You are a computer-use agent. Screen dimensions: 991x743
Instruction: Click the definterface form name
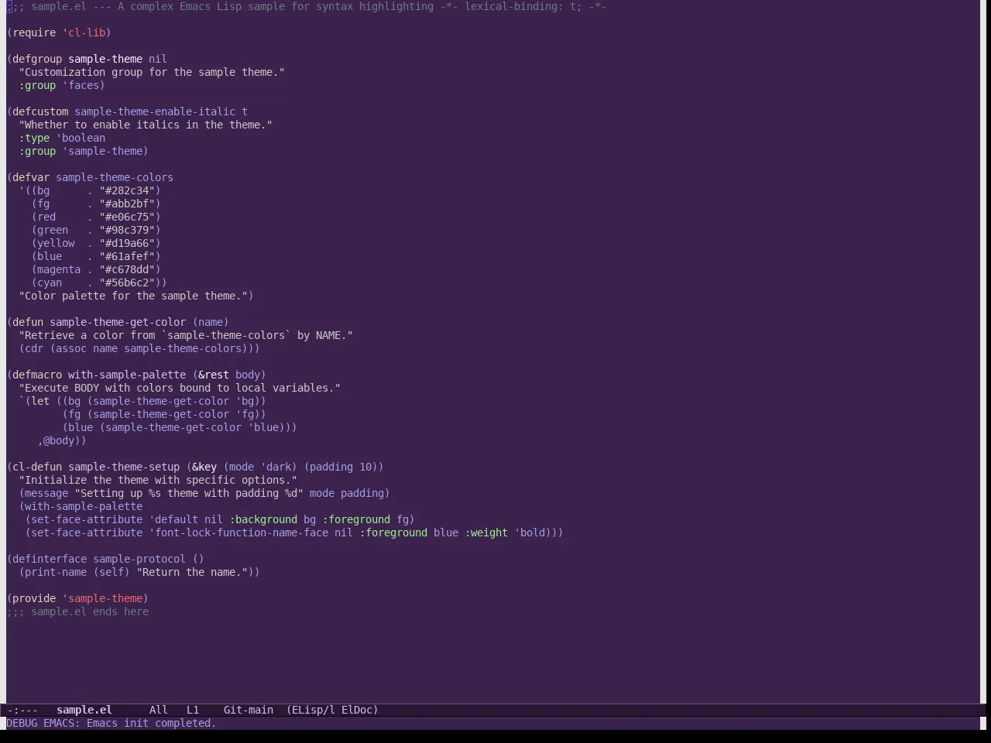(50, 559)
